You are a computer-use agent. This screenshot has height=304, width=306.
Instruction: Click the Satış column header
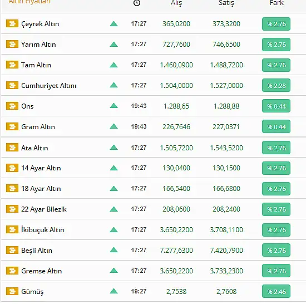(226, 3)
